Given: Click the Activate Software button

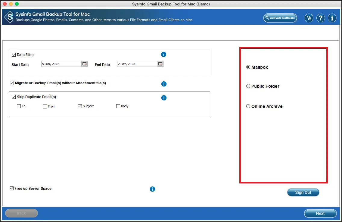Looking at the screenshot, I should pyautogui.click(x=280, y=18).
